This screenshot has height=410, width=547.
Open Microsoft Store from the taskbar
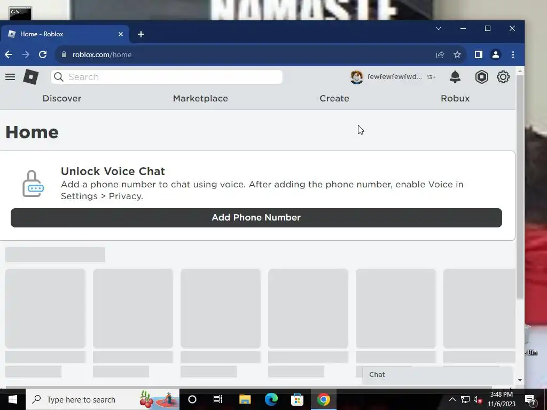(x=297, y=399)
